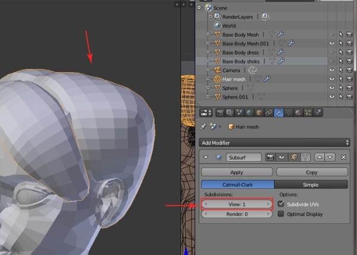
Task: Select Catmull-Clark subdivision type
Action: [x=238, y=185]
